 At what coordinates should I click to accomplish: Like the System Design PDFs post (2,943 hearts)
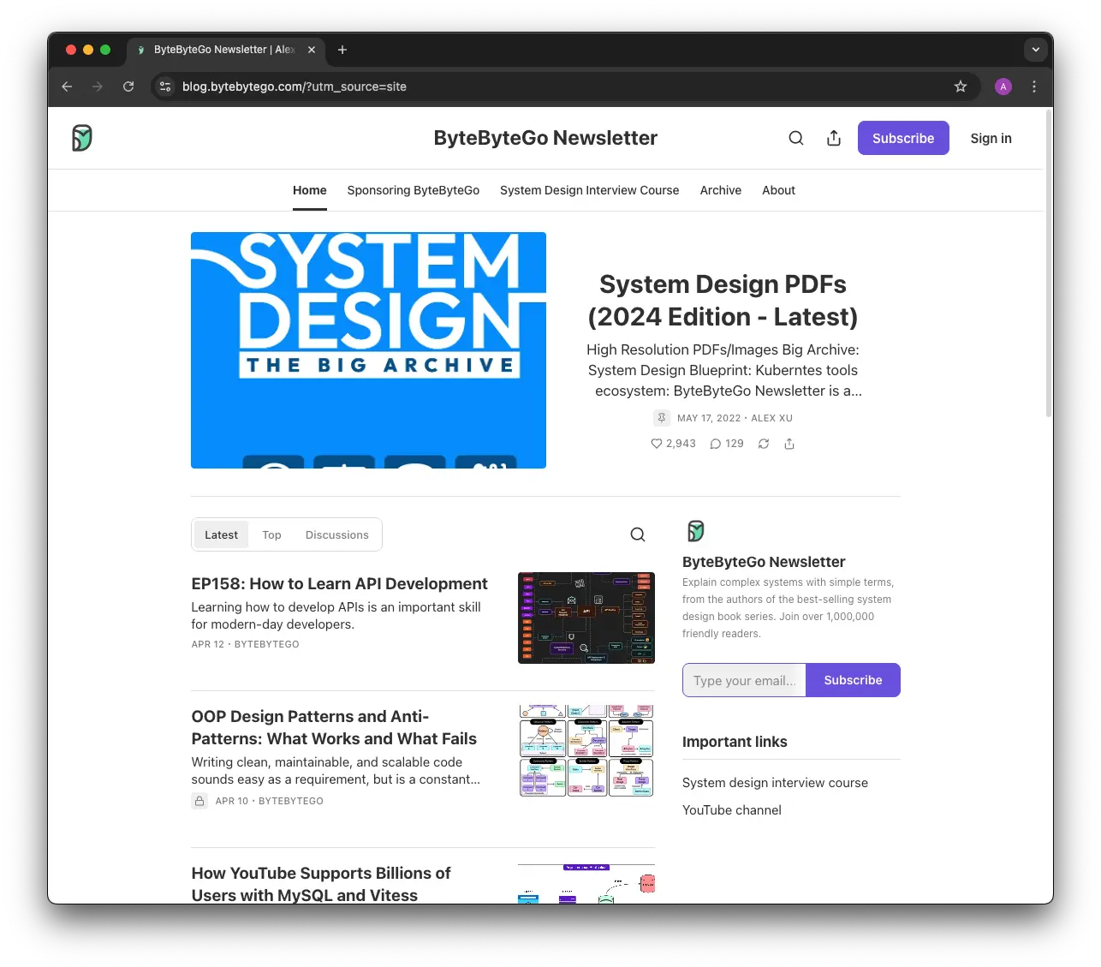tap(673, 444)
